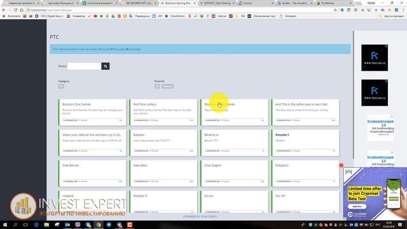Click the browser address bar
The height and width of the screenshot is (229, 407).
click(x=179, y=10)
